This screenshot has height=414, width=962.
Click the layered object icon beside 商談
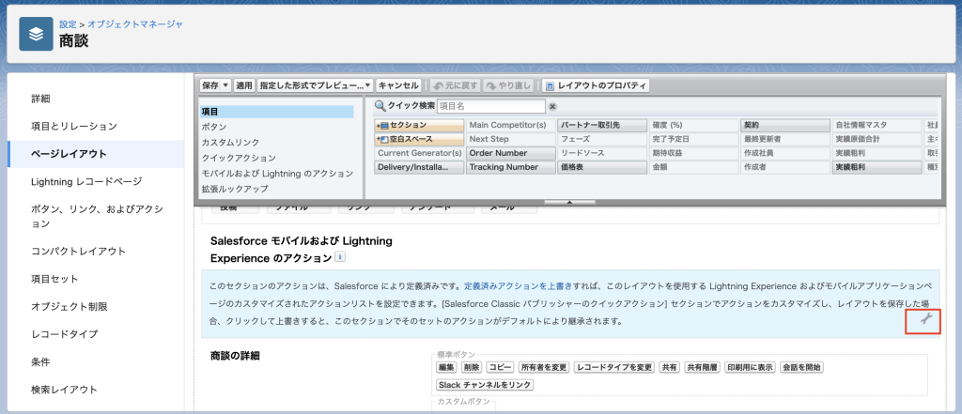36,34
